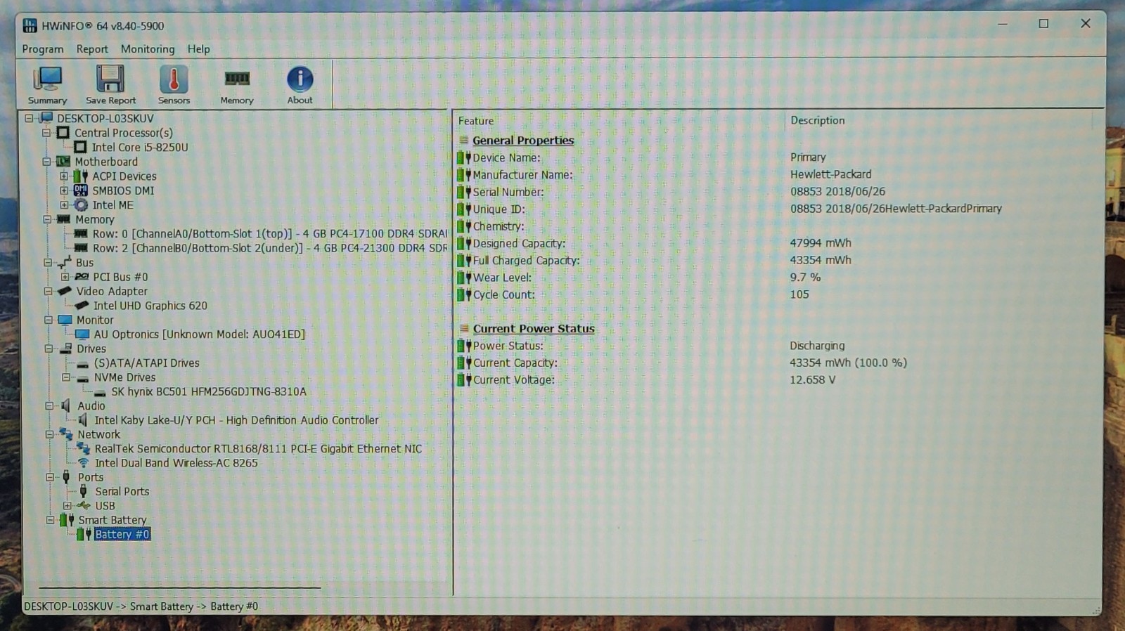Open the About info icon
This screenshot has height=631, width=1125.
300,85
